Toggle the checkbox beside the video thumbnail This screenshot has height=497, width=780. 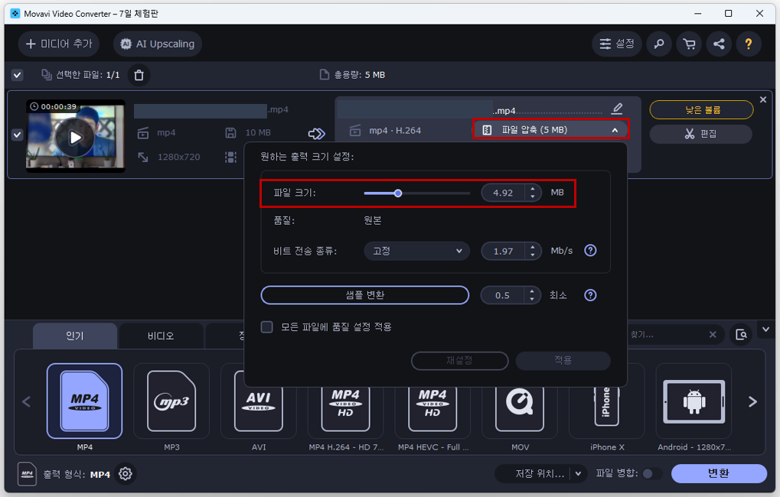click(x=18, y=135)
